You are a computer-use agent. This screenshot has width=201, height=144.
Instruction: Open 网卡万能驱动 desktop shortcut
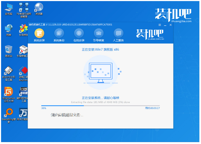click(x=23, y=114)
